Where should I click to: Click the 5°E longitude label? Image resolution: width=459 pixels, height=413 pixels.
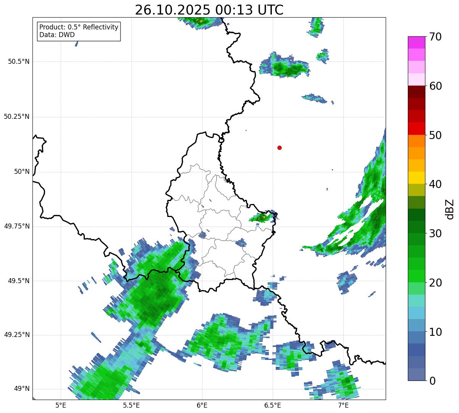point(61,405)
